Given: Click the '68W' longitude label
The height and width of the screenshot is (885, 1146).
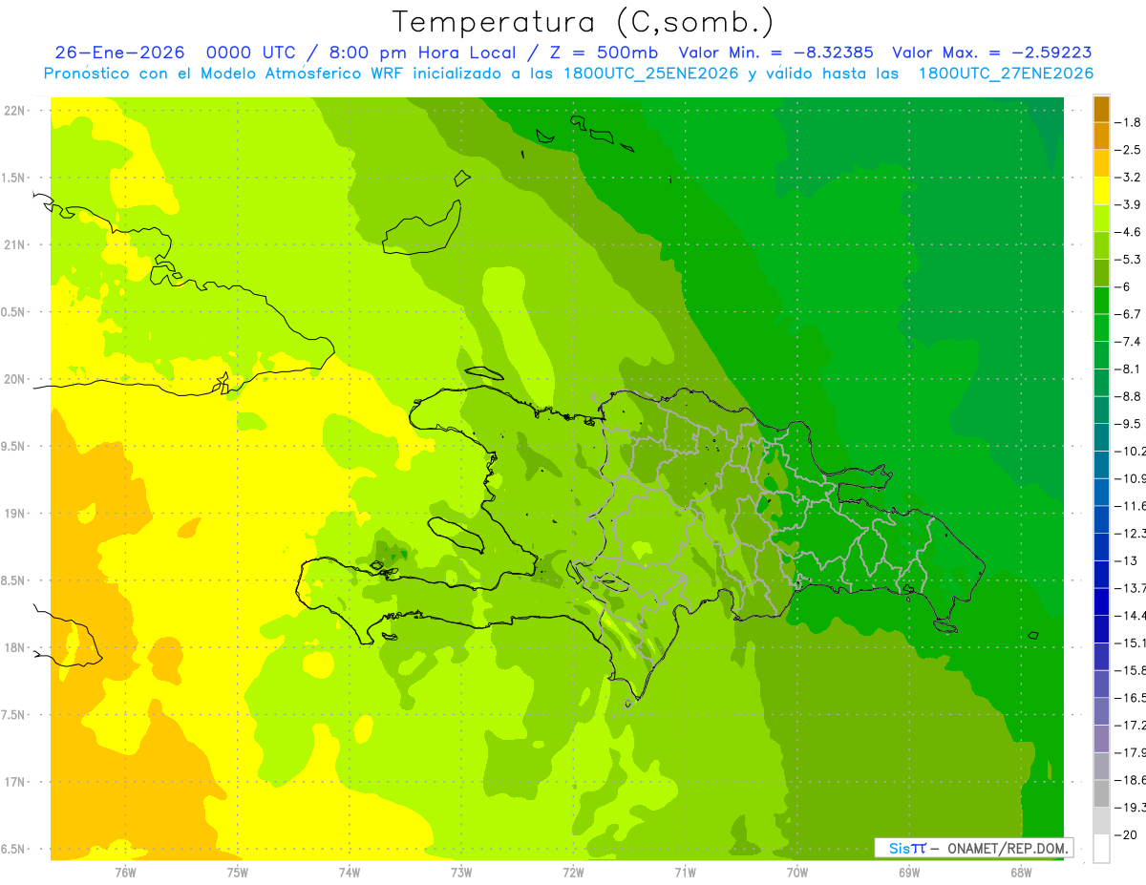Looking at the screenshot, I should coord(1021,873).
